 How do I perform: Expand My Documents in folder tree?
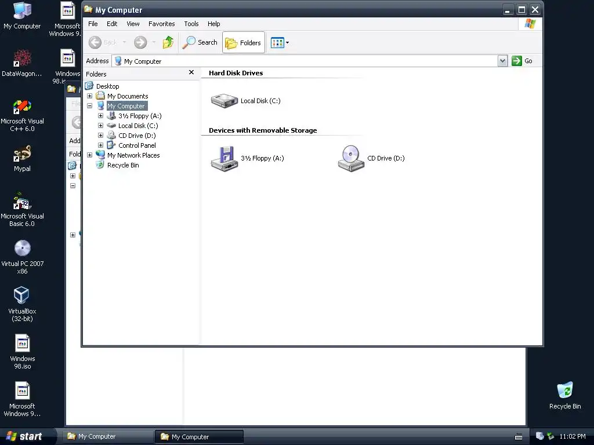90,96
